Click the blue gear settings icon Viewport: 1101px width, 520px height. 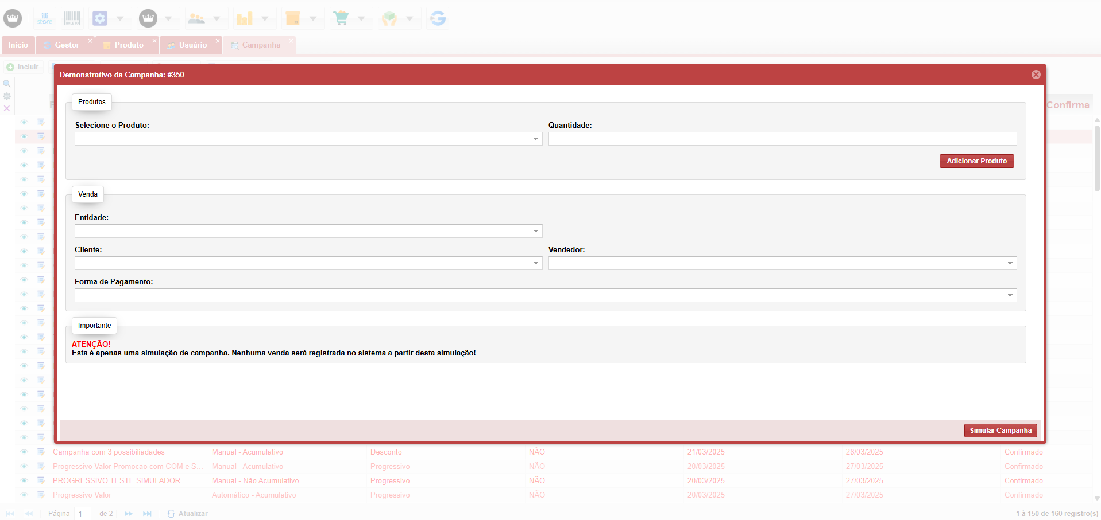[x=101, y=18]
